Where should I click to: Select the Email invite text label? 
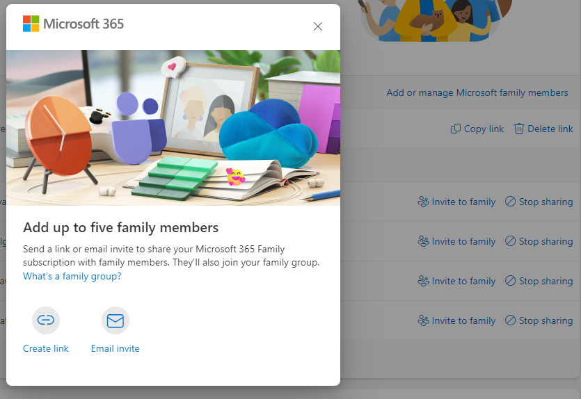(116, 348)
